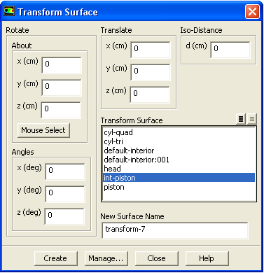Select cyl-quad in surface list
This screenshot has width=264, height=273.
(179, 132)
